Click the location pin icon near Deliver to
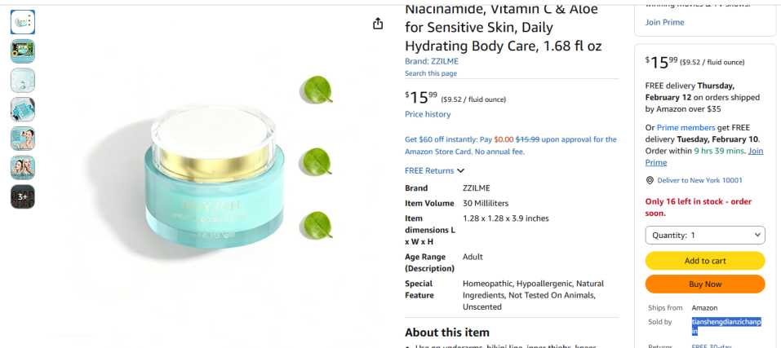The image size is (781, 348). click(650, 180)
